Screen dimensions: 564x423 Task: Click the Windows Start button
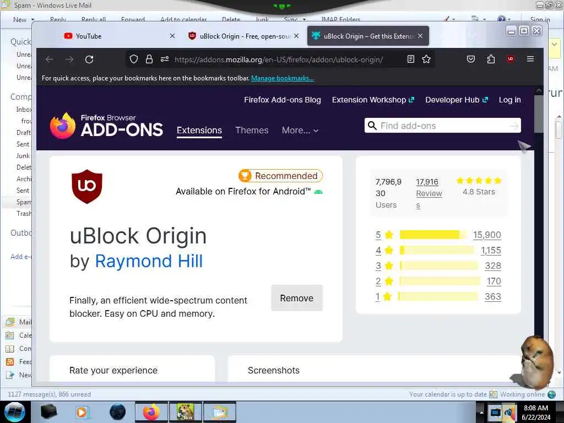click(x=15, y=412)
